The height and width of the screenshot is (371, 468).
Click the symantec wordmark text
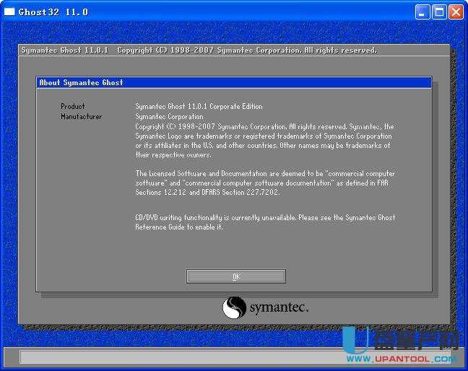279,309
